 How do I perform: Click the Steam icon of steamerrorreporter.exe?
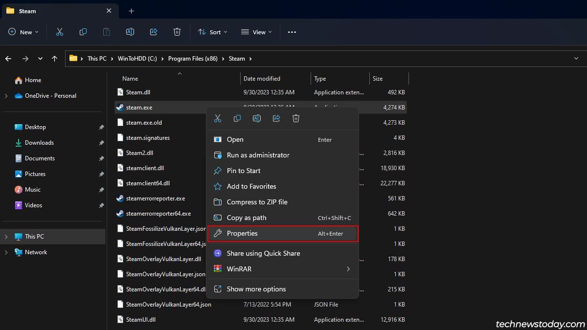pyautogui.click(x=120, y=198)
